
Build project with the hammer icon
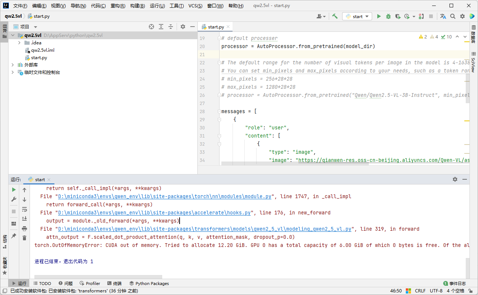335,16
